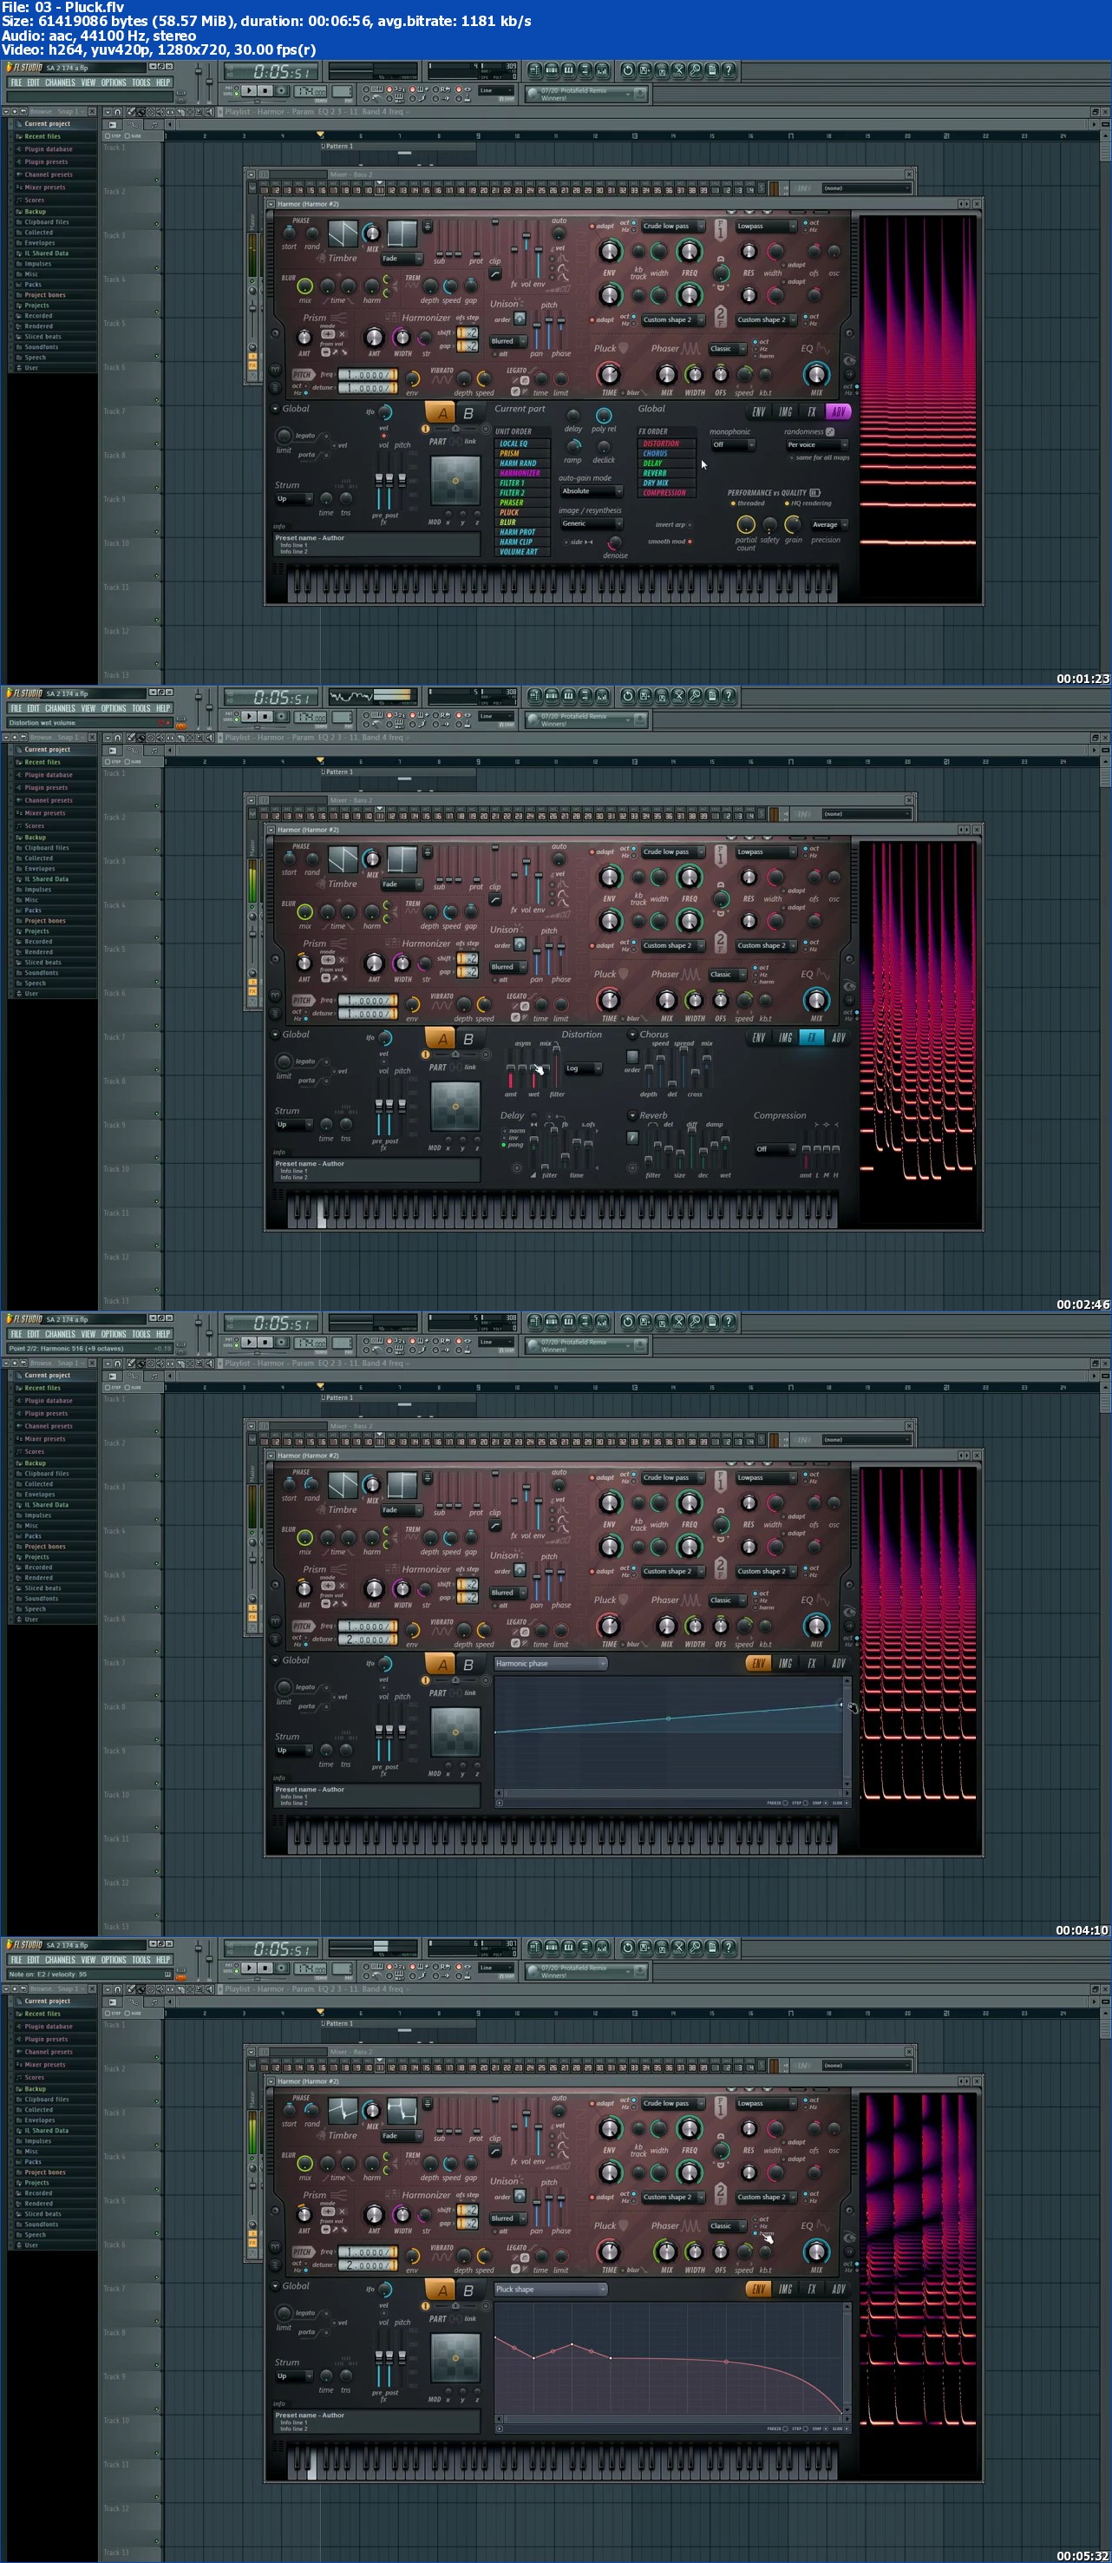Screen dimensions: 1112x2563
Task: Toggle randomness checkbox in ADV page
Action: (829, 432)
